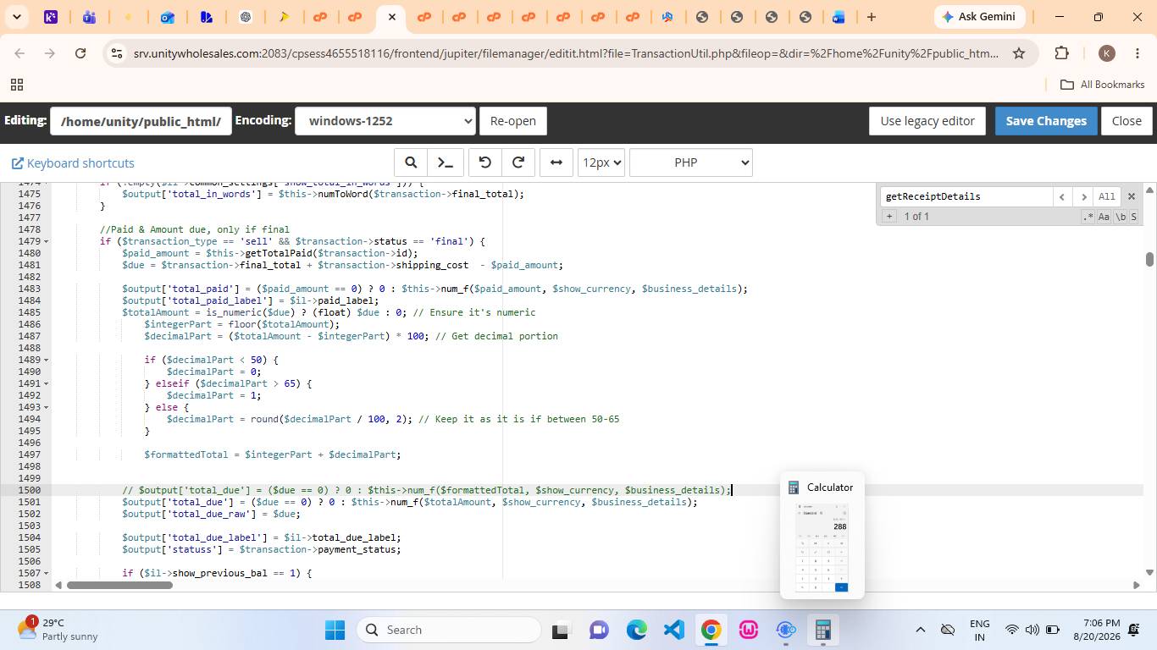
Task: Close the find box with the X
Action: pyautogui.click(x=1131, y=196)
